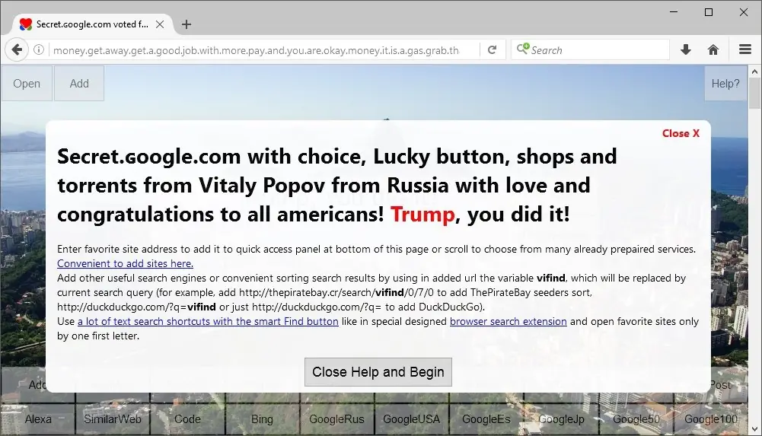Minimize the browser window

point(674,12)
